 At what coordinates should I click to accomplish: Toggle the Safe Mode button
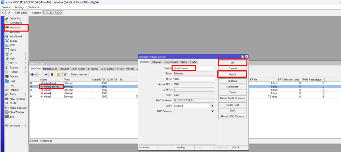coord(20,13)
